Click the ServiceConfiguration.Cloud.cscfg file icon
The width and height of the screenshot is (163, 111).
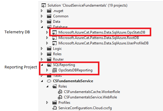click(54, 108)
